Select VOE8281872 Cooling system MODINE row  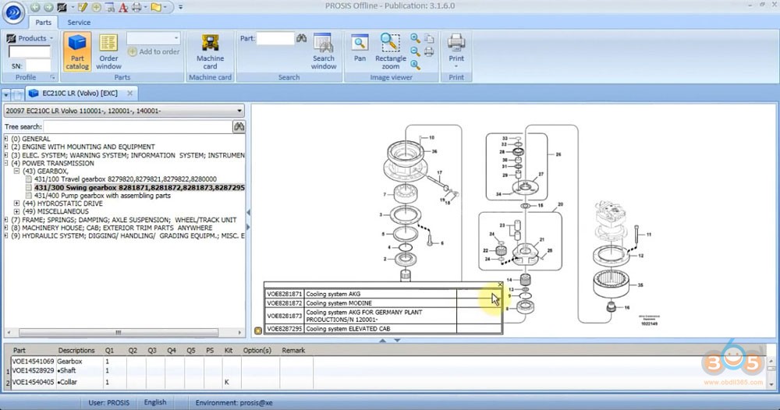pyautogui.click(x=383, y=303)
